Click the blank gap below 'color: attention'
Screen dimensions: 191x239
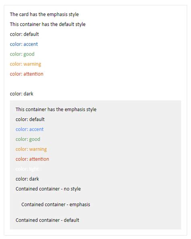coord(95,84)
